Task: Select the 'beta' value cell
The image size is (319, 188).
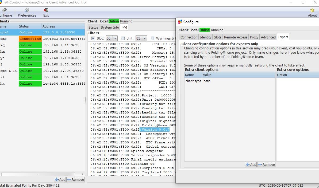Action: (207, 81)
